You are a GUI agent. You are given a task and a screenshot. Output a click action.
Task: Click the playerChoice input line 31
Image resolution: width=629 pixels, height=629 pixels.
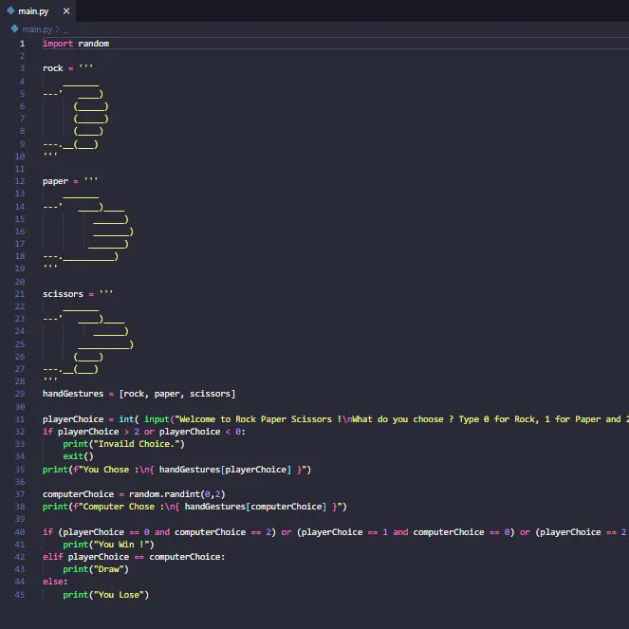tap(335, 419)
